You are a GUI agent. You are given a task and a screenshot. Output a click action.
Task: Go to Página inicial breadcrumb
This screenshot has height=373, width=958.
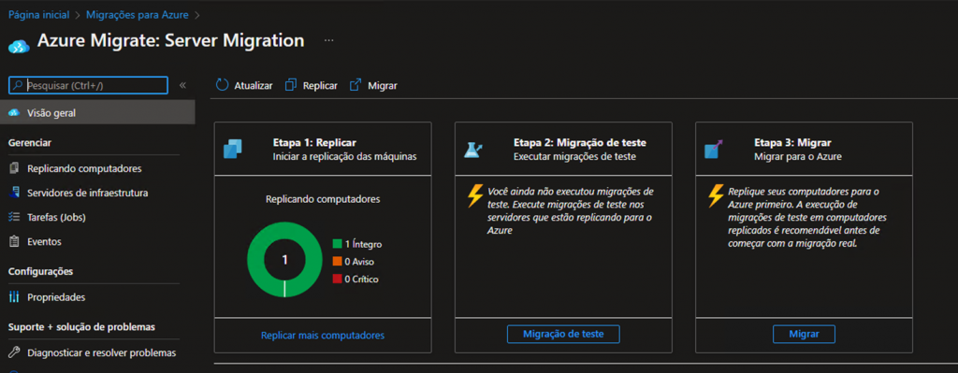pos(38,14)
